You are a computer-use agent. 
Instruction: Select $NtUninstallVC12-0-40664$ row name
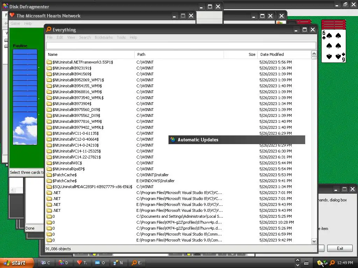[76, 139]
